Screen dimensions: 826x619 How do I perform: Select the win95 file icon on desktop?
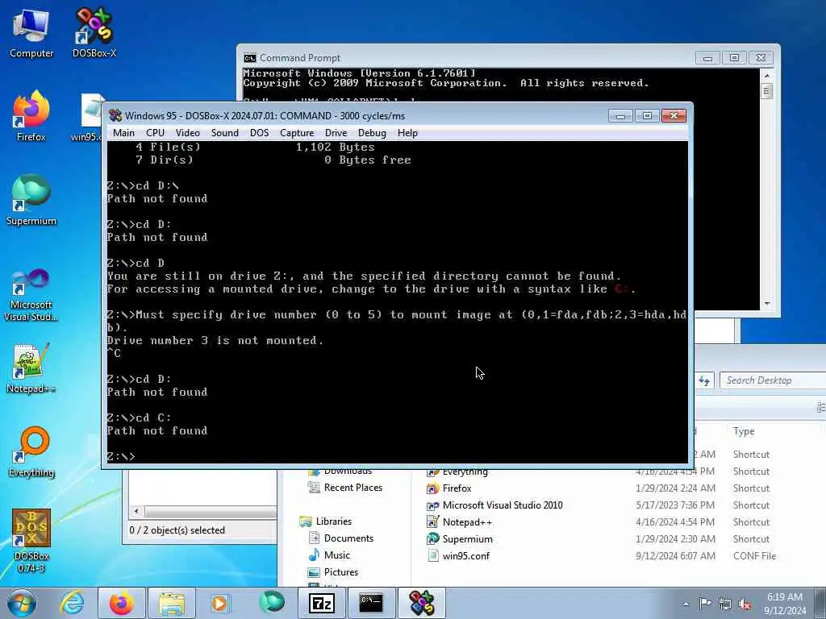click(x=90, y=117)
